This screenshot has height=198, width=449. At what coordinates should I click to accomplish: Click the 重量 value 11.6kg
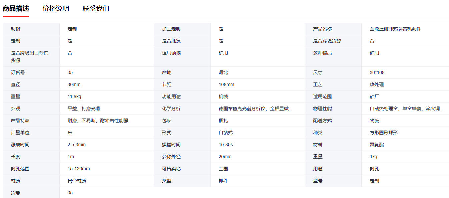point(74,97)
